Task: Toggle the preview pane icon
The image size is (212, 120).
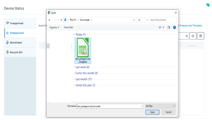Action: coord(168,27)
